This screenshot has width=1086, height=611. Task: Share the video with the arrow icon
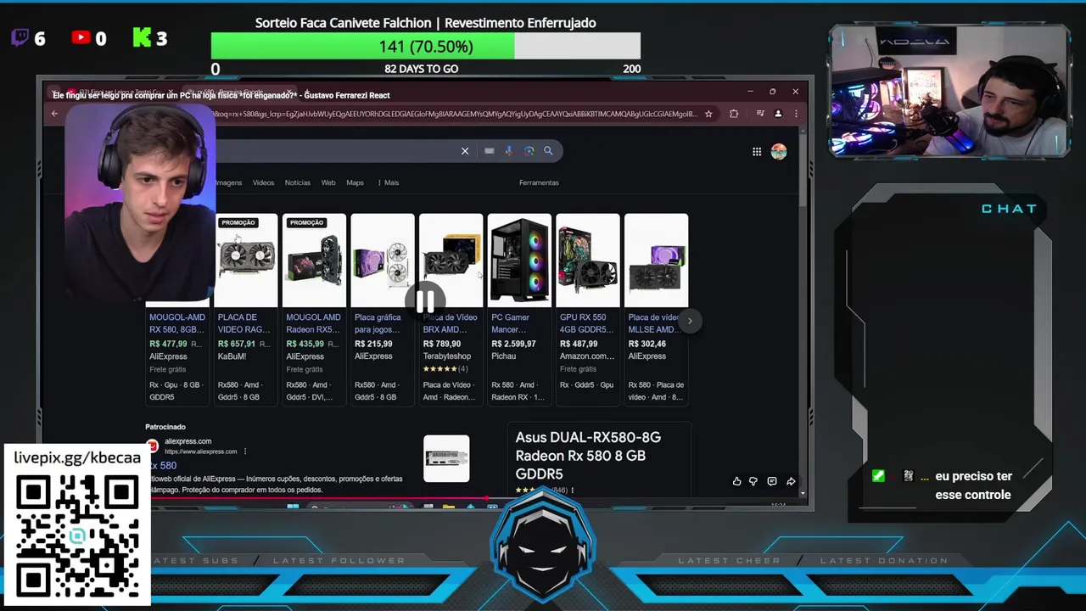click(791, 481)
